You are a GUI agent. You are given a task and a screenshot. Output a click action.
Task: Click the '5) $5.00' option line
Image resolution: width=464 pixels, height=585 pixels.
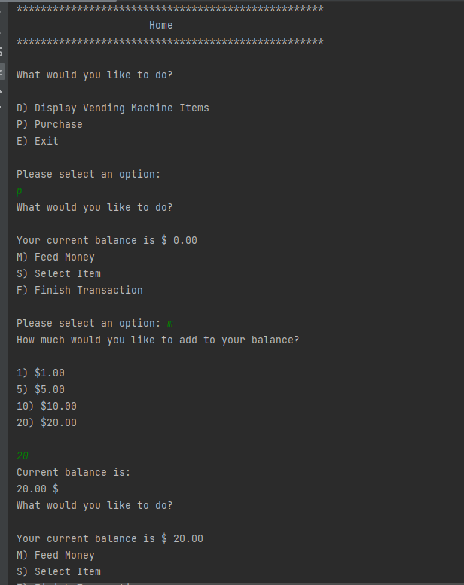(41, 389)
